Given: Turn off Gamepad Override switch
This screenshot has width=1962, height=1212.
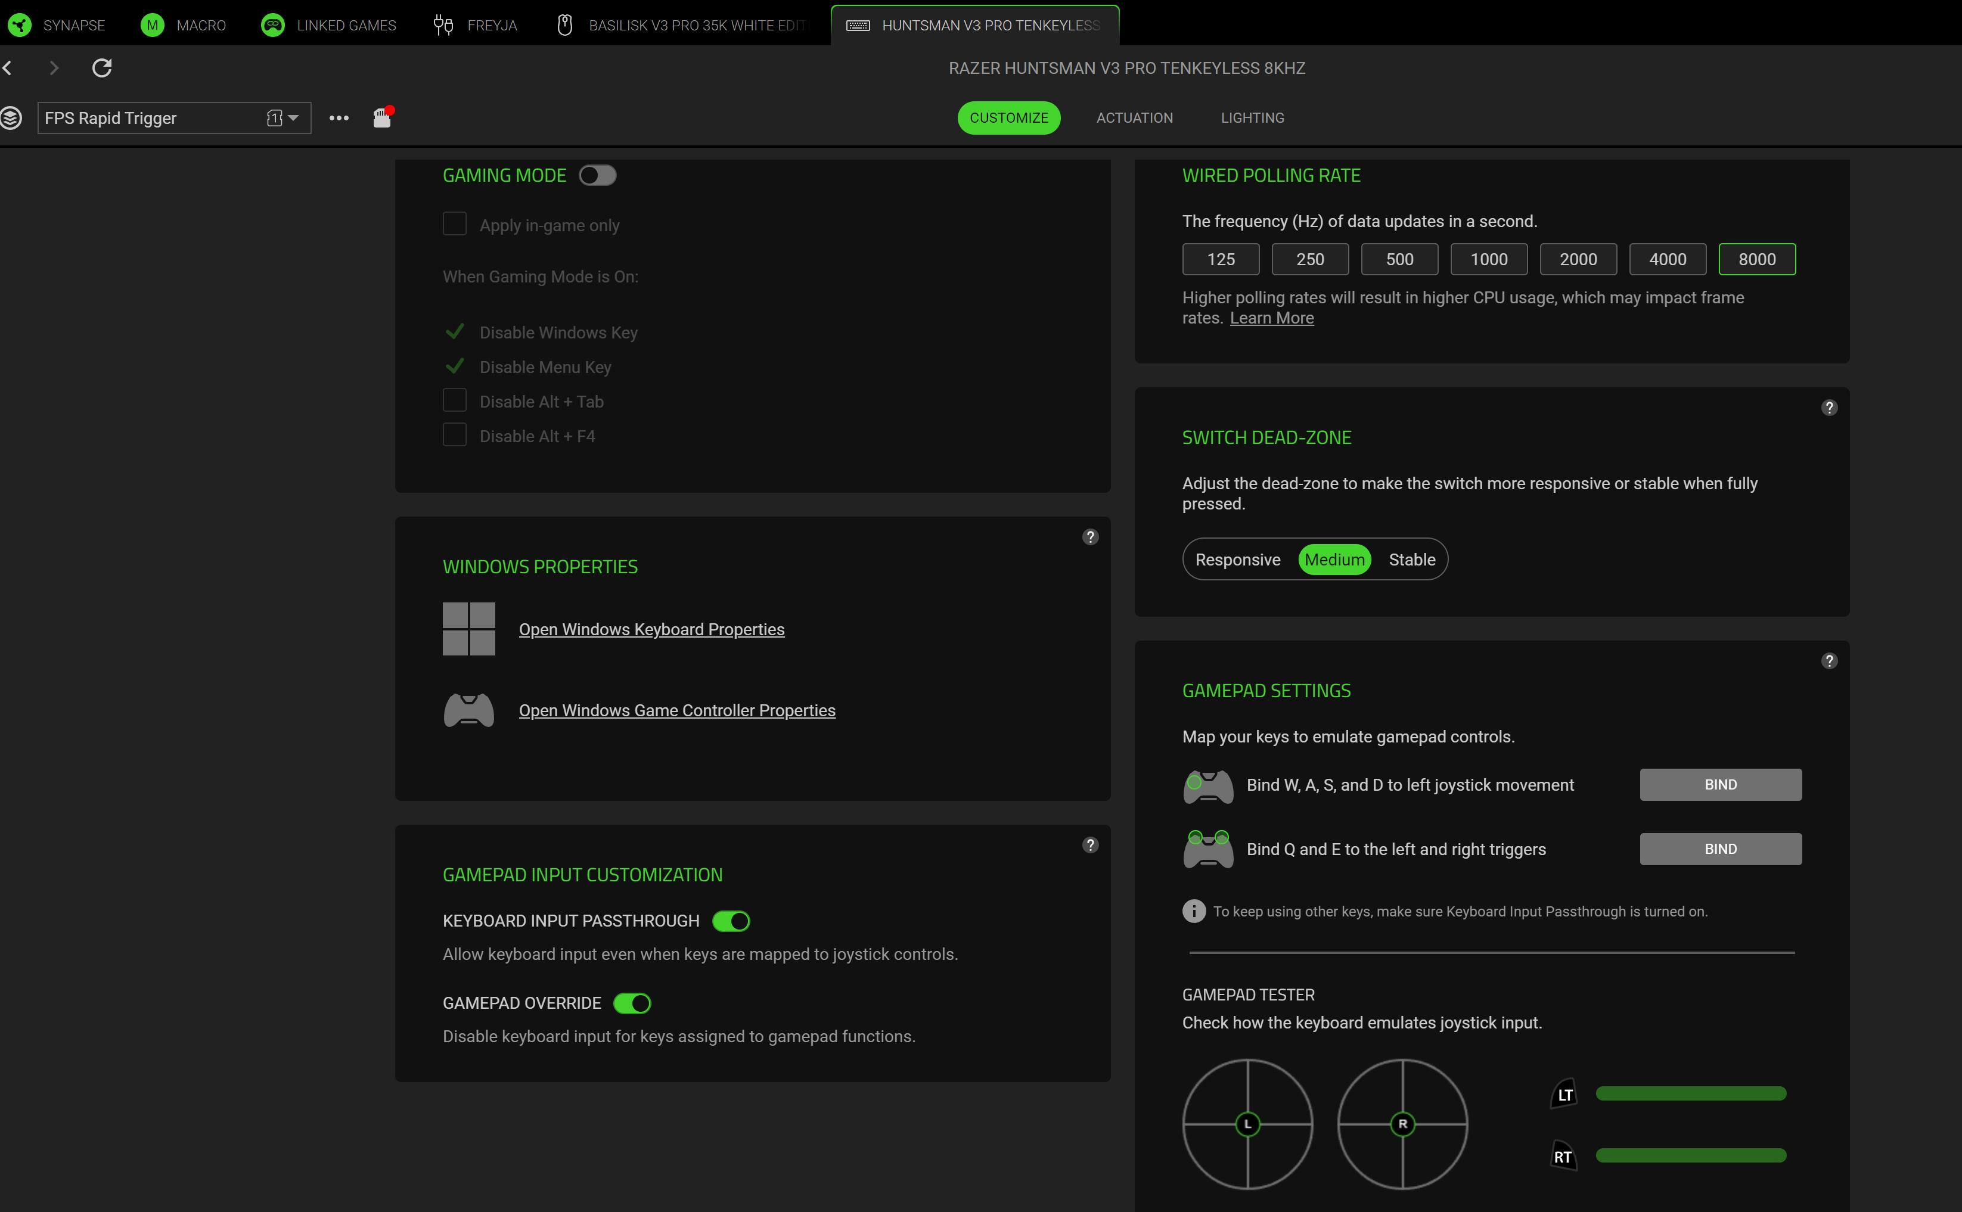Looking at the screenshot, I should coord(632,1003).
